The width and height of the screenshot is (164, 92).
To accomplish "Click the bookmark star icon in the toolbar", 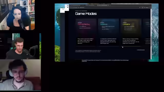I will click(140, 7).
